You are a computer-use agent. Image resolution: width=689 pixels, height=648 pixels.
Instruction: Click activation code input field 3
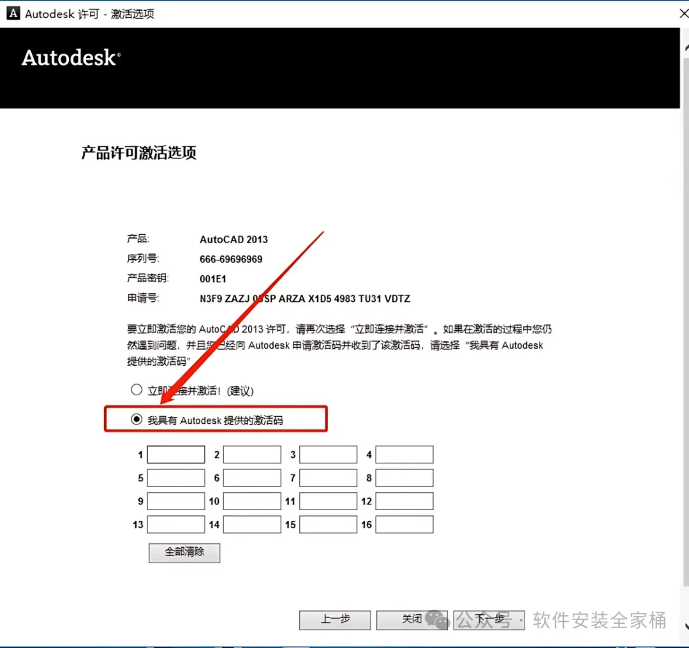(x=329, y=455)
